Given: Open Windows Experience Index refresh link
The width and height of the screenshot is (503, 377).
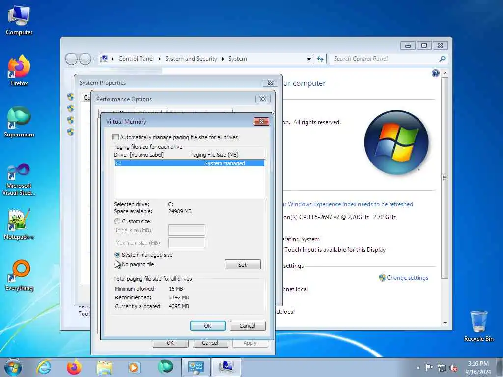Looking at the screenshot, I should point(349,204).
